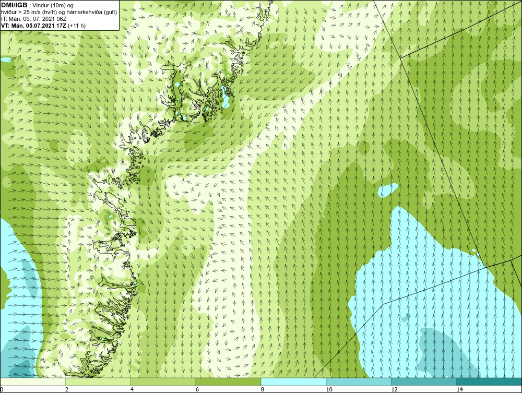The image size is (522, 393).
Task: Click the scale label '2'
Action: [x=67, y=390]
